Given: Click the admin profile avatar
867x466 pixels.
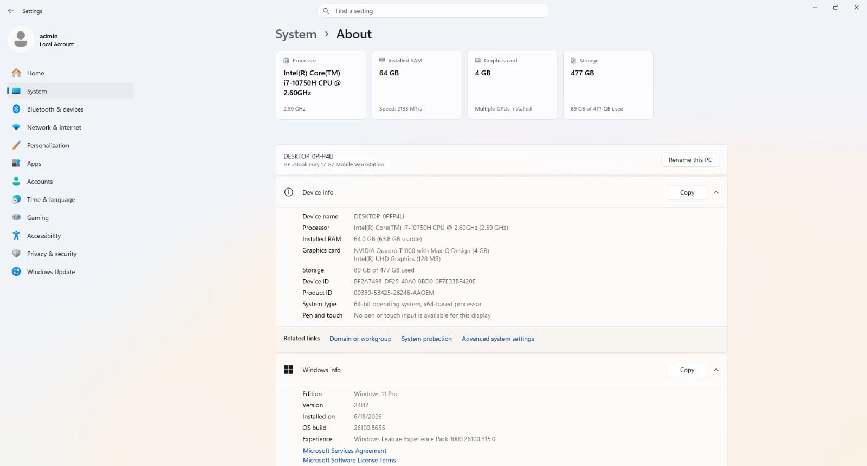Looking at the screenshot, I should click(x=21, y=40).
